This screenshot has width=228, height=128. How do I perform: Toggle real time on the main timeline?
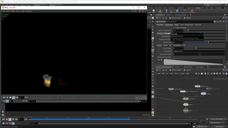13,123
